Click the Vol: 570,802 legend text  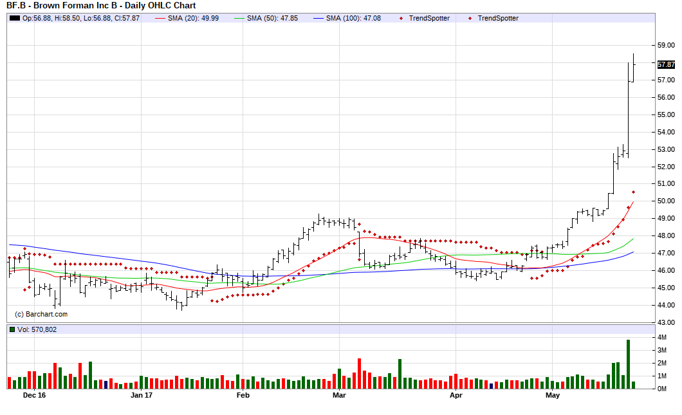[x=37, y=329]
